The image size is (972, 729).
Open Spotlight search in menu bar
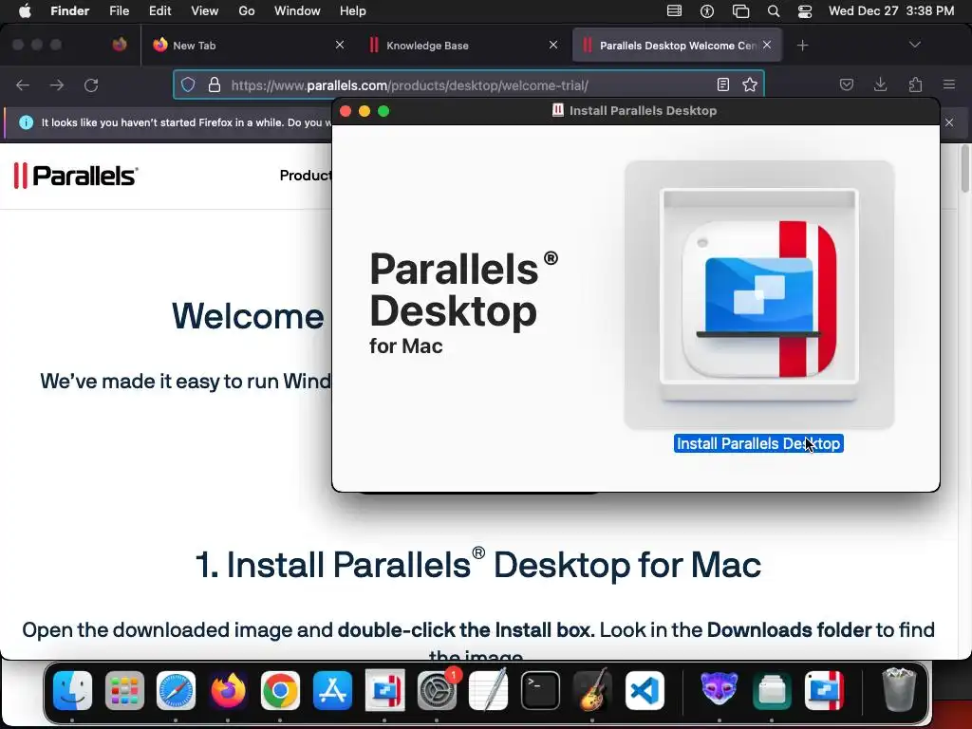point(774,10)
